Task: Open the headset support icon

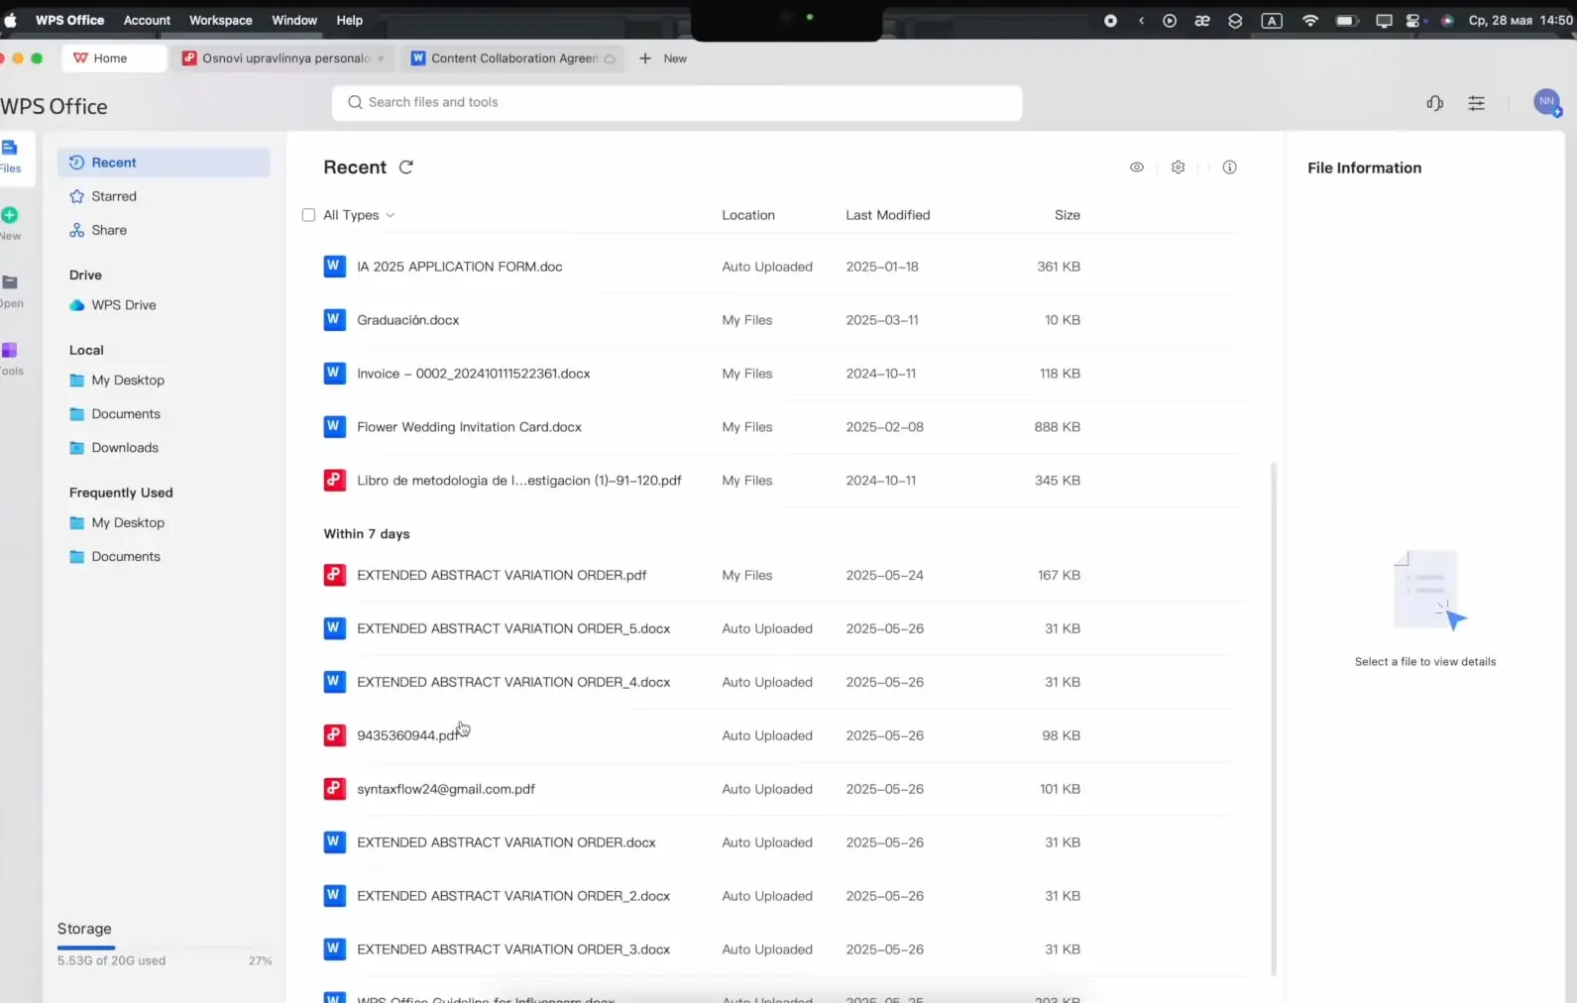Action: [1434, 103]
